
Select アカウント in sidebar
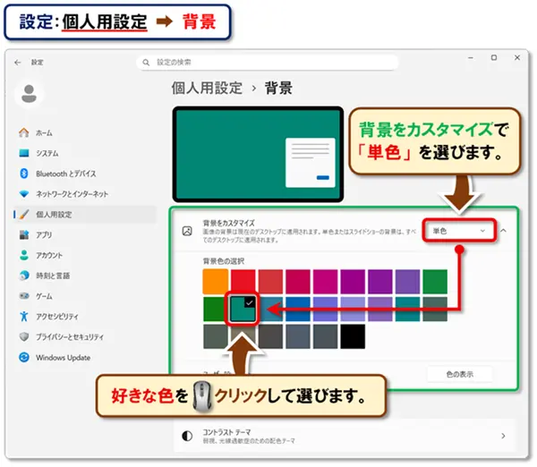tap(49, 255)
